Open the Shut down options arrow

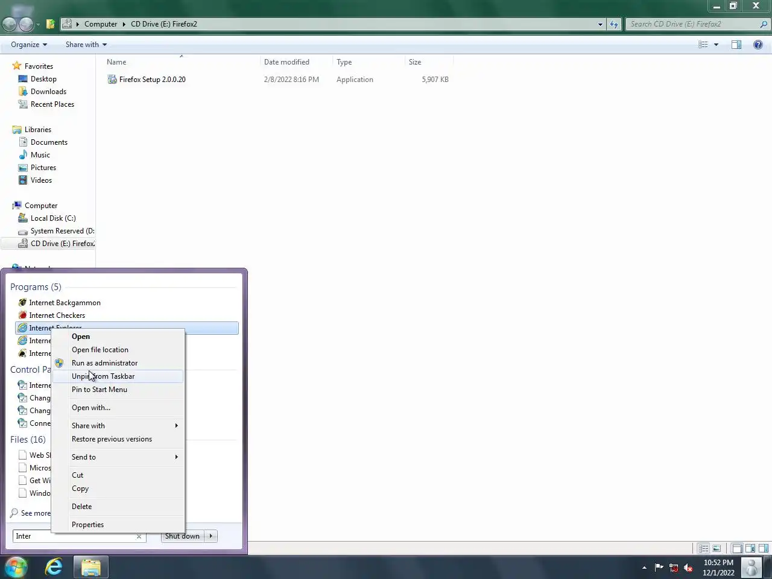tap(210, 536)
